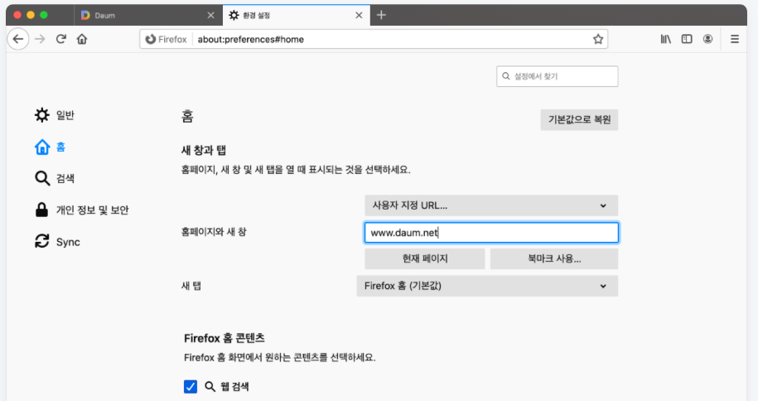Click the www.daum.net homepage URL field
This screenshot has height=401, width=758.
491,233
